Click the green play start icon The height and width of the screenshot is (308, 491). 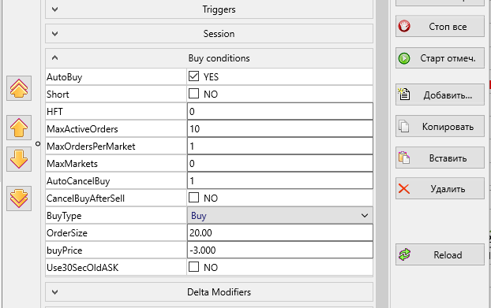tap(404, 58)
